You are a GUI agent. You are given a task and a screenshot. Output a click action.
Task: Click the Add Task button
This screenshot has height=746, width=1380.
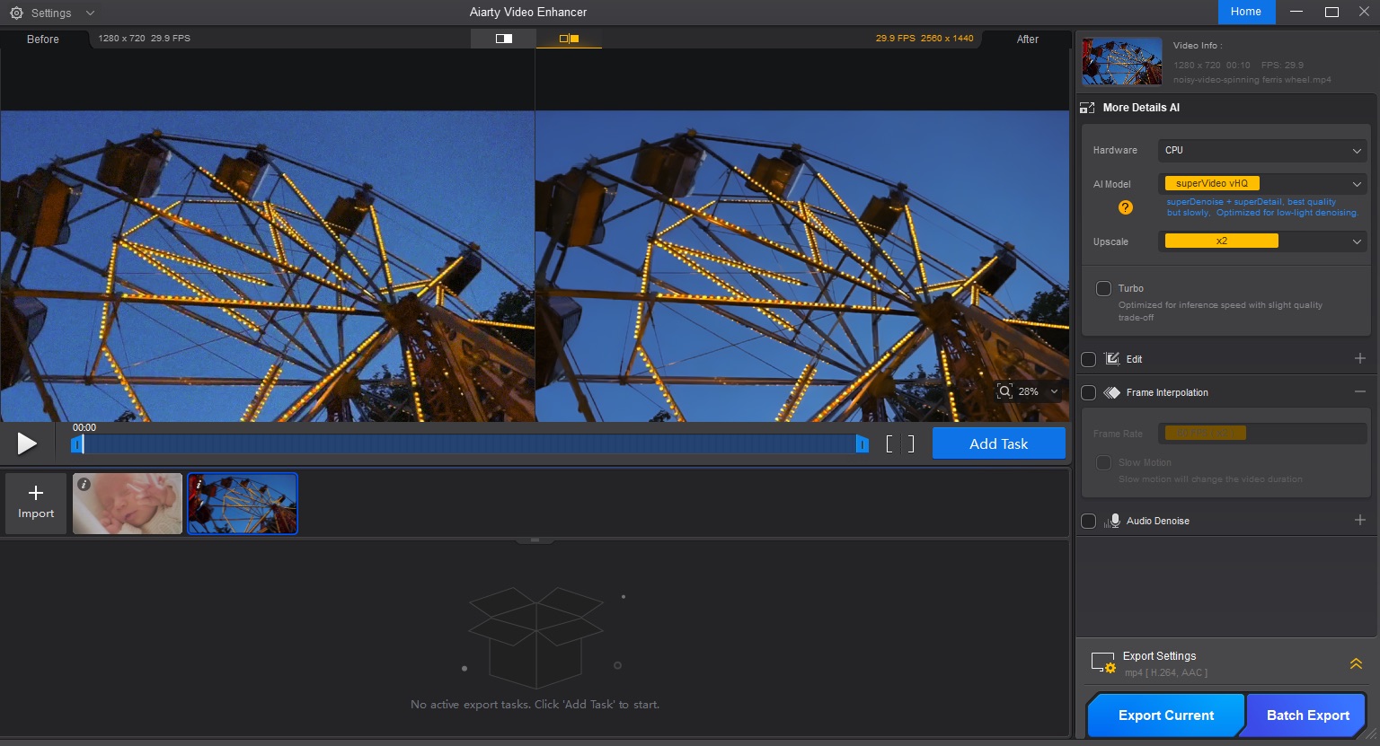point(998,443)
